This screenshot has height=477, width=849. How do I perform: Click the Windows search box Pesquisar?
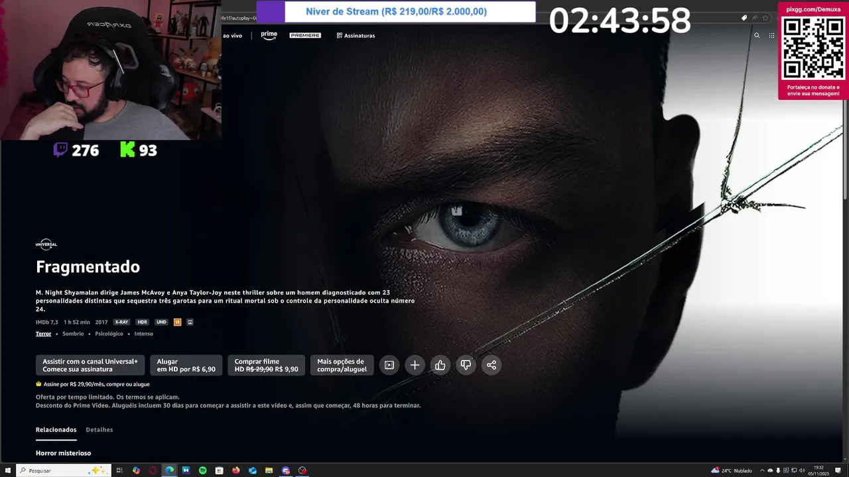(x=64, y=470)
